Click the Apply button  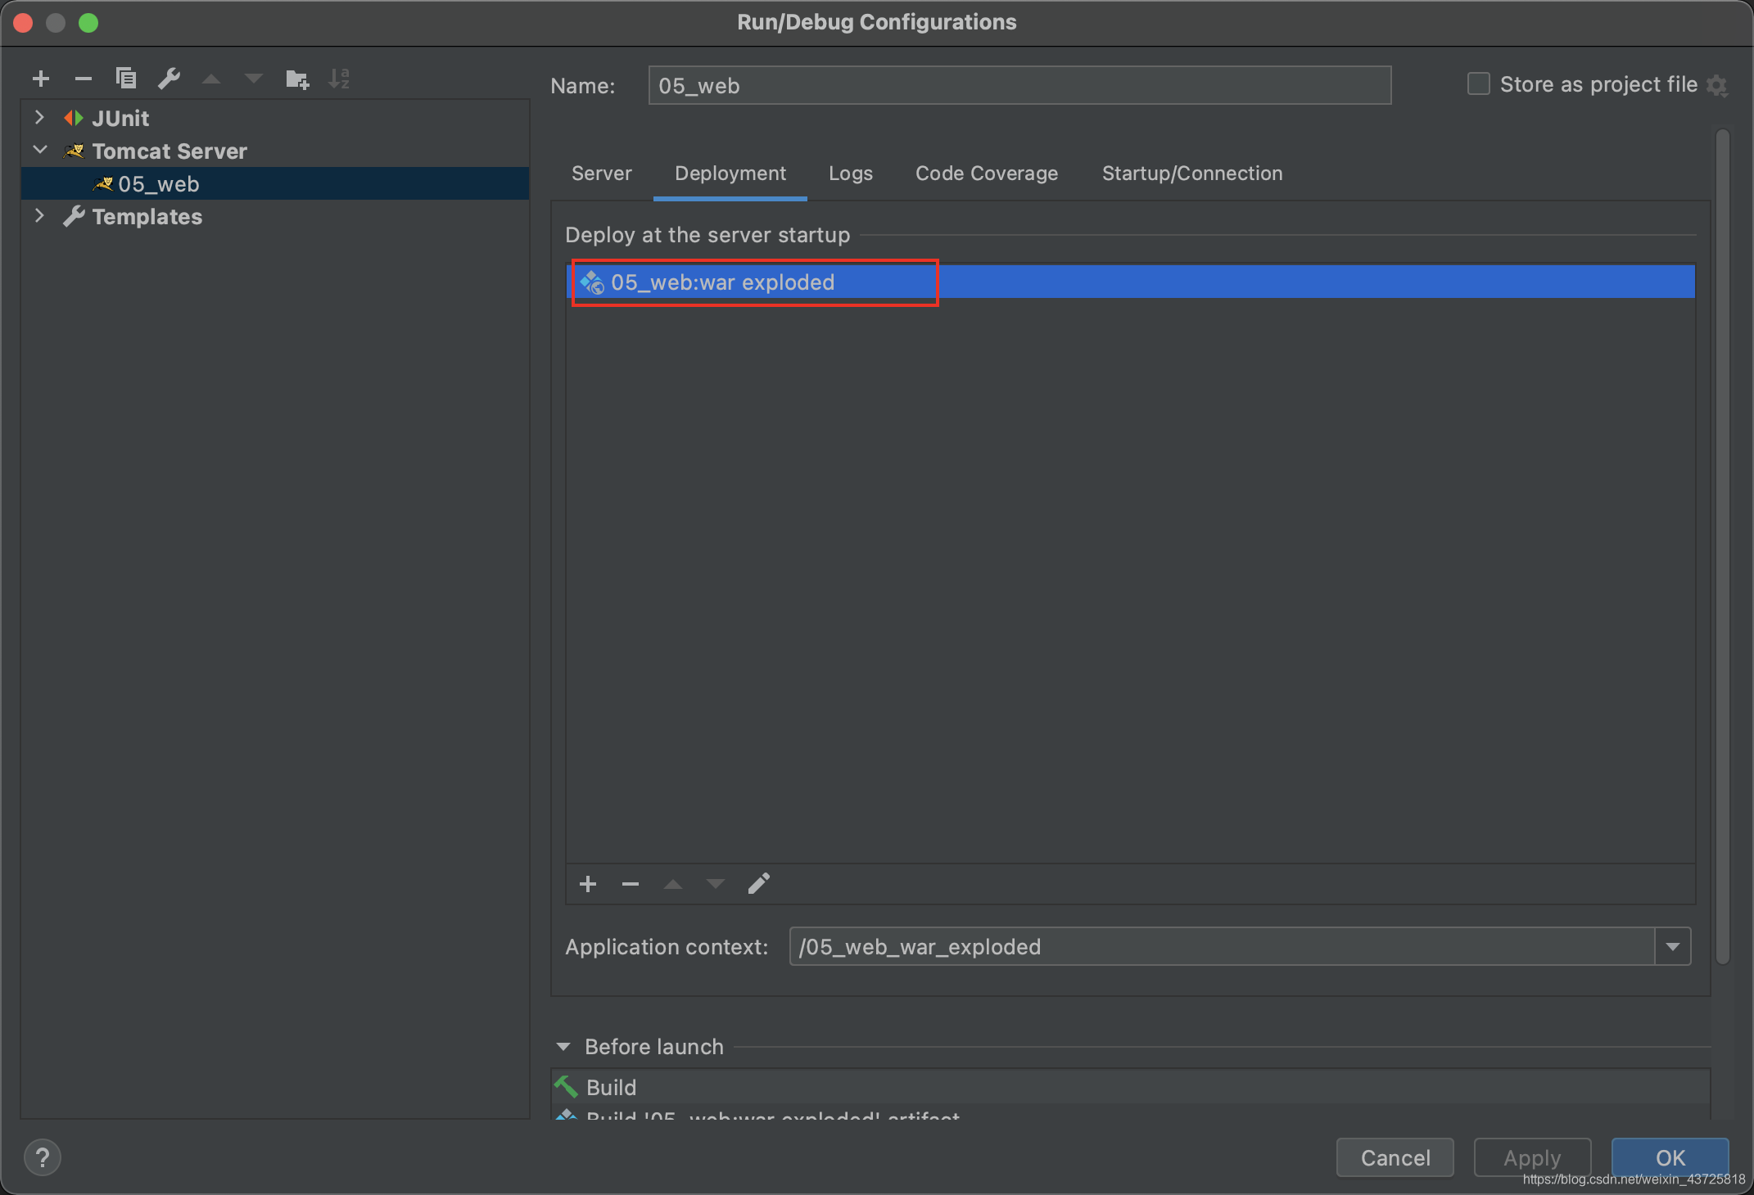(x=1533, y=1157)
